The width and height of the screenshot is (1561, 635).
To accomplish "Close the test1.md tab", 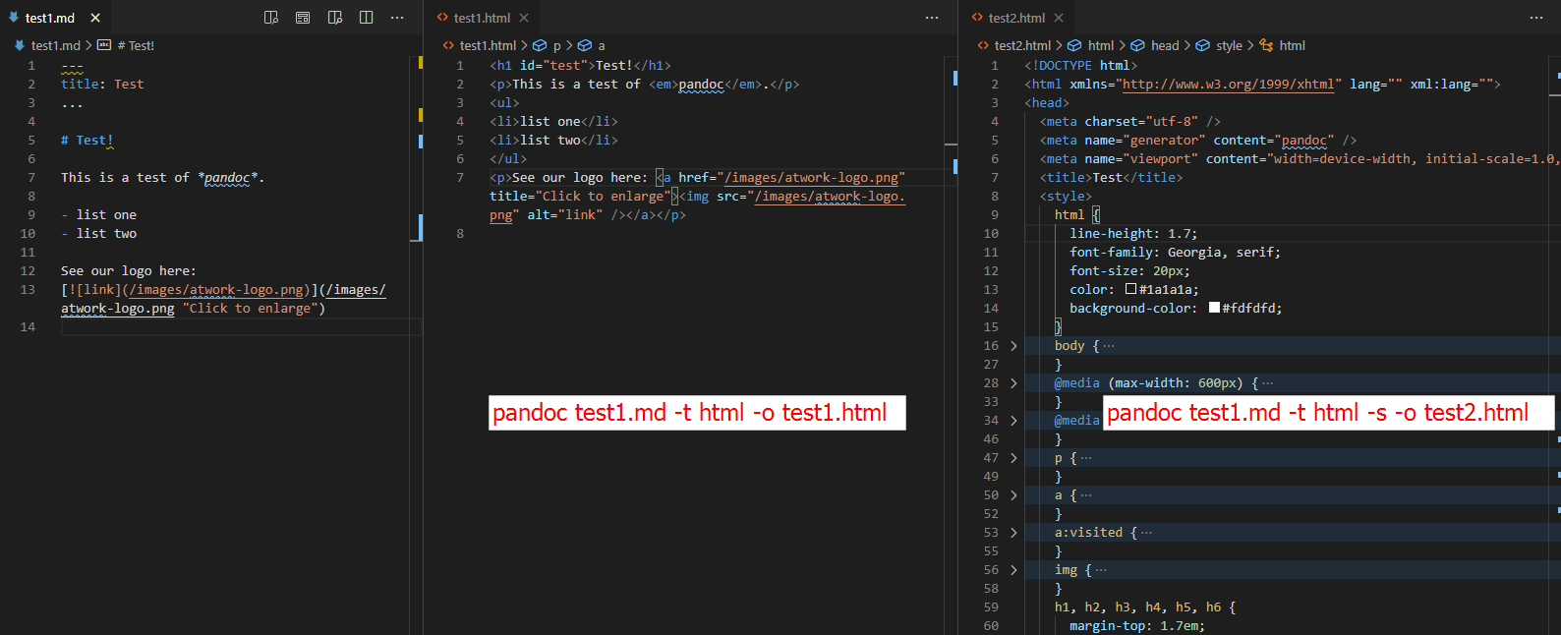I will click(95, 18).
